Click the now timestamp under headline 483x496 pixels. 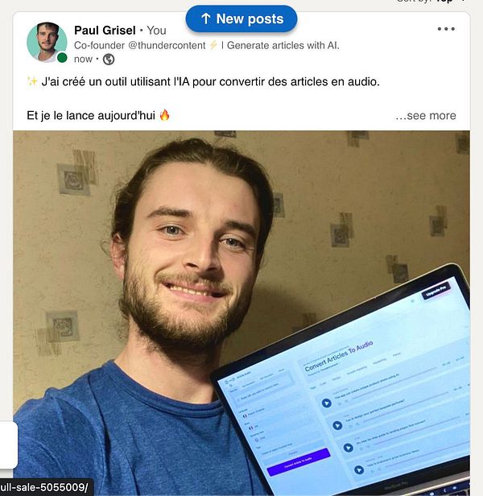[x=83, y=59]
